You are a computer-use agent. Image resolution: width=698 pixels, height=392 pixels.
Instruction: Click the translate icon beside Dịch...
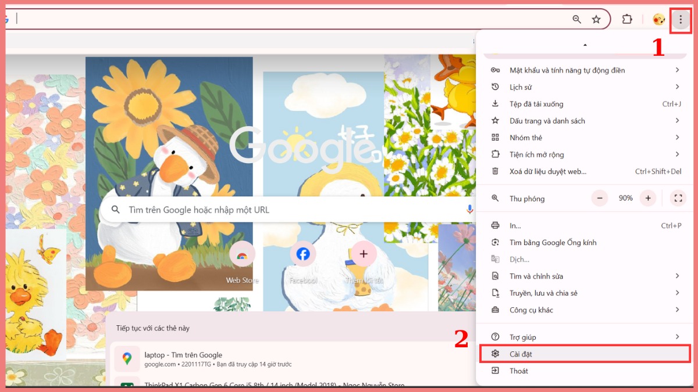[x=495, y=259]
